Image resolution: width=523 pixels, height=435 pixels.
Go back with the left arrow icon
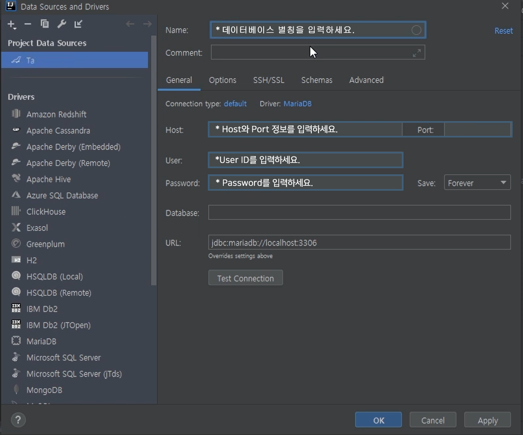[130, 24]
